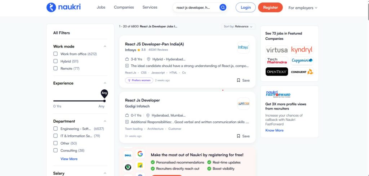Check the Other department filter
Viewport: 369px width, 176px height.
[x=55, y=143]
